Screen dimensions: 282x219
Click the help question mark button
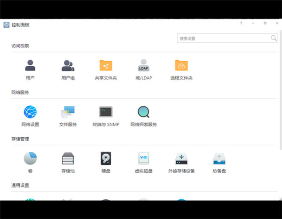coord(241,23)
